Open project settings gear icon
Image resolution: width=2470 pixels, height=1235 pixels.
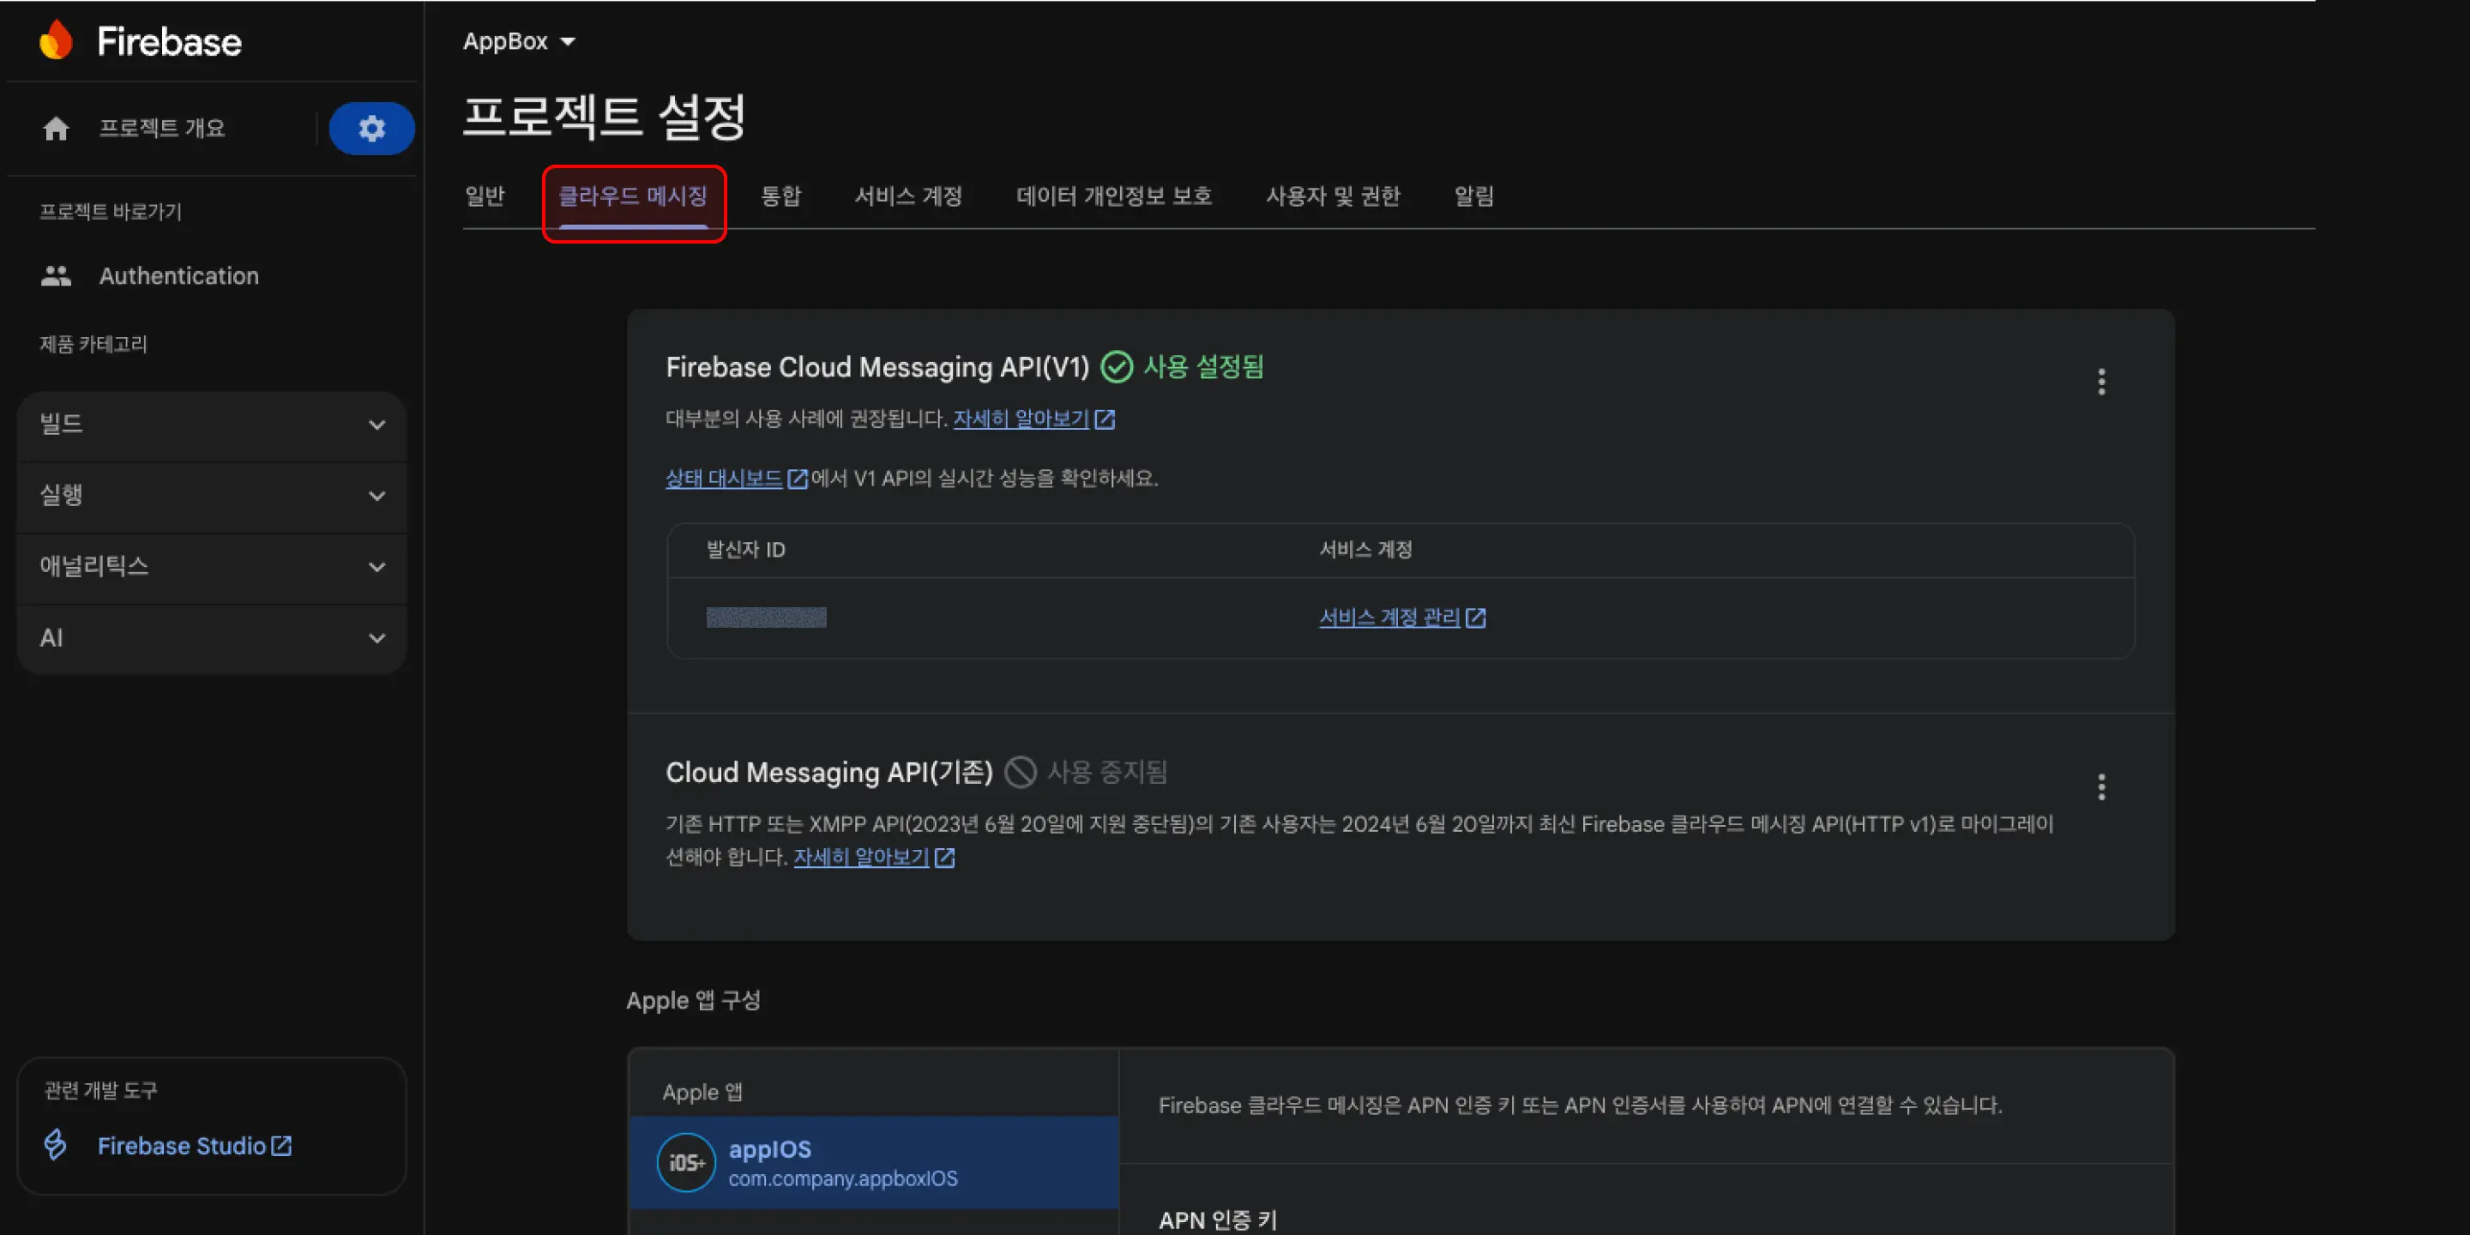[372, 129]
